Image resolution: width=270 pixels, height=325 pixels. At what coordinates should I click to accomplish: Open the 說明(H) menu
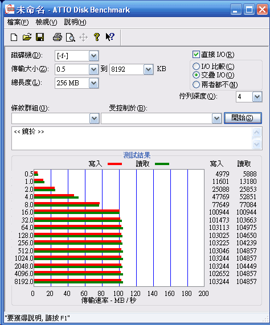75,22
